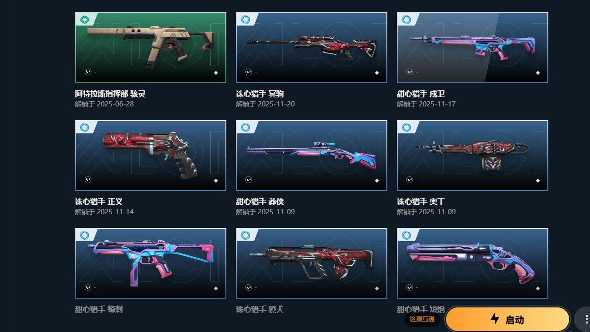The width and height of the screenshot is (590, 332).
Task: Click the Valorant points icon on 正义 card
Action: click(x=88, y=180)
